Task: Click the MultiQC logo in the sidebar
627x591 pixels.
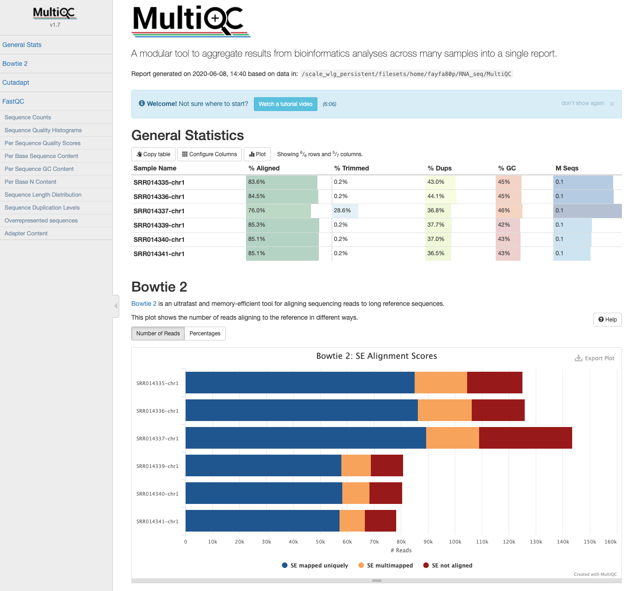Action: 55,13
